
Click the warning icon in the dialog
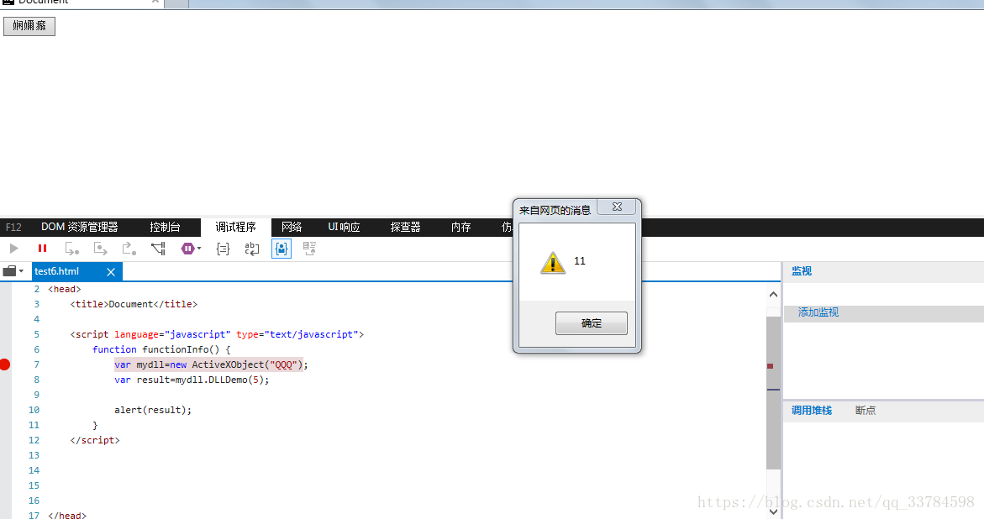pyautogui.click(x=553, y=263)
